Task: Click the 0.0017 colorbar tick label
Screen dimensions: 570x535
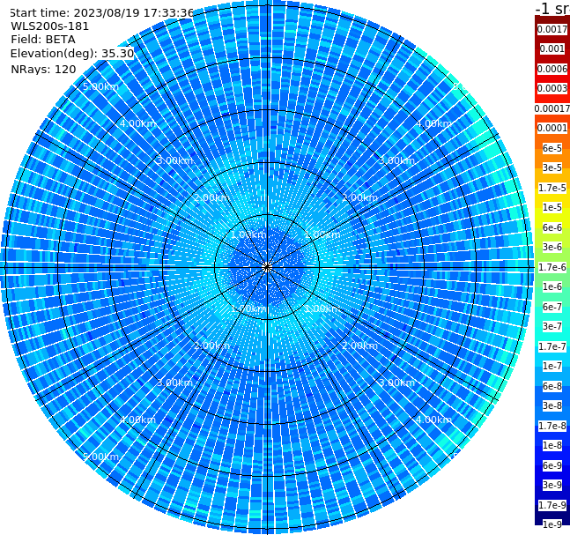Action: (x=552, y=29)
